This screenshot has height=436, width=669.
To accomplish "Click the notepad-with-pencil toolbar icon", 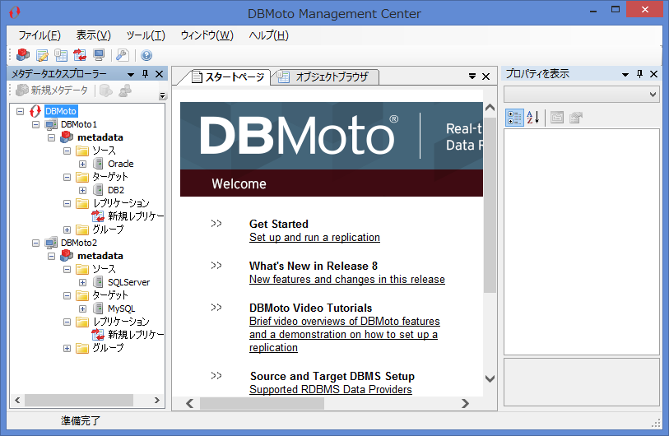I will [42, 55].
